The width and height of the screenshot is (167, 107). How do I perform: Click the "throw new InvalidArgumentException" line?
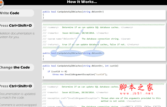pyautogui.click(x=80, y=74)
